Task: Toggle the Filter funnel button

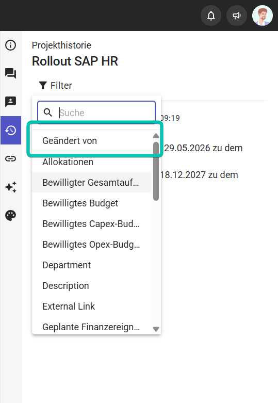Action: point(56,85)
